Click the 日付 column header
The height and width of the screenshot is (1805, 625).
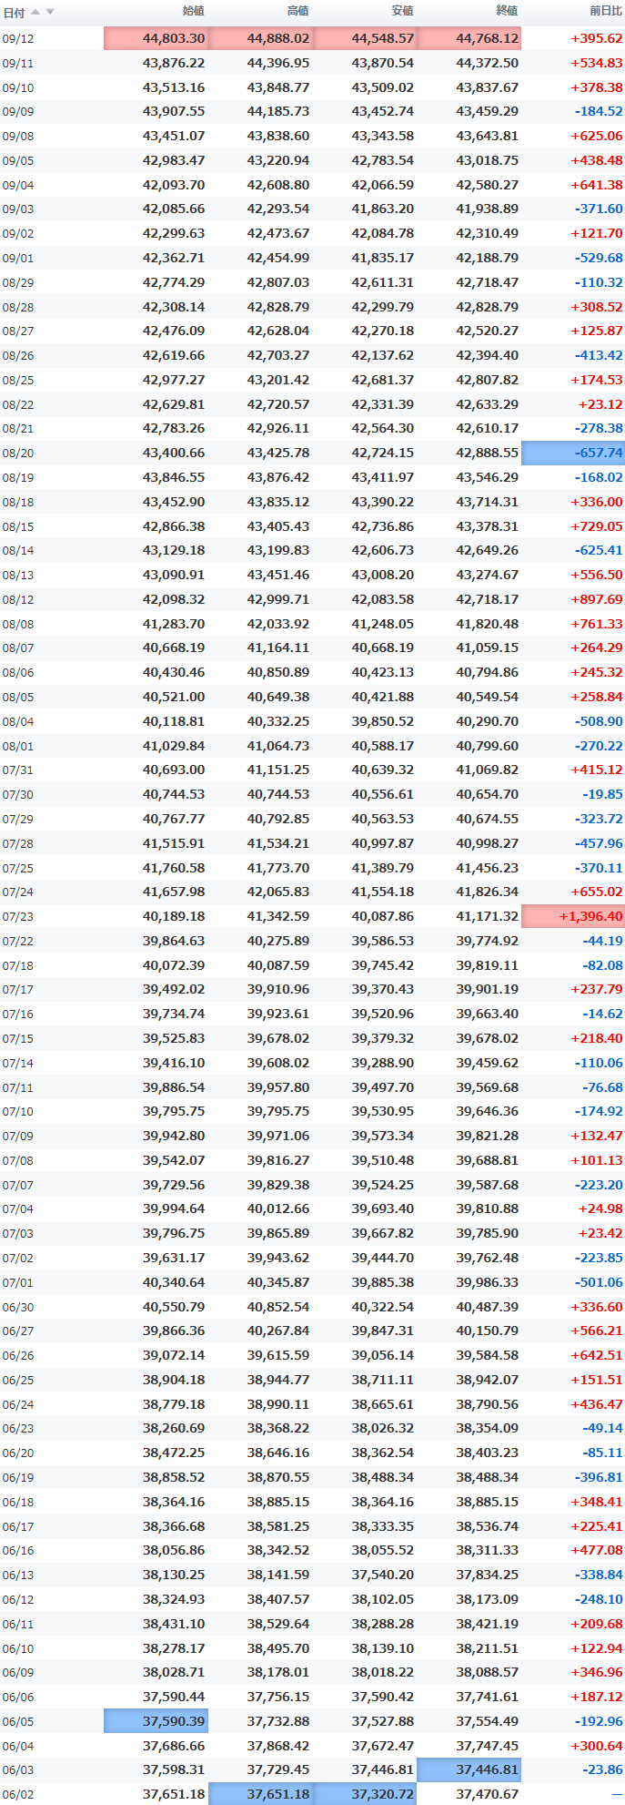(15, 12)
